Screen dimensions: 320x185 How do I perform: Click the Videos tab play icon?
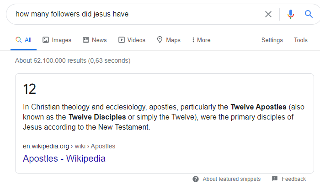coord(122,40)
